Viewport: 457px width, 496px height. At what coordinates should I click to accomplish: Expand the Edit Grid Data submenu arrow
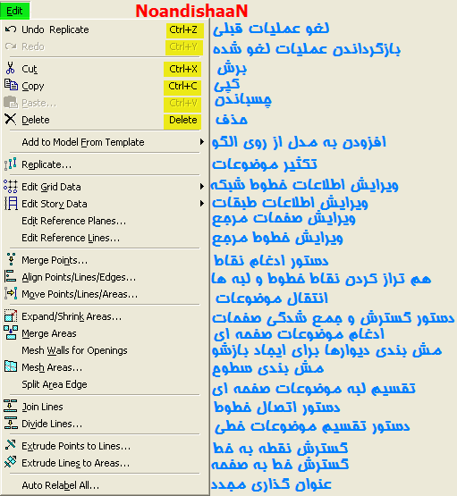click(x=201, y=186)
